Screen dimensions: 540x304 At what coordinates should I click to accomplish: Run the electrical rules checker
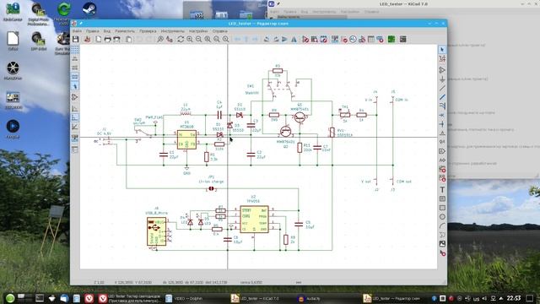pos(344,40)
